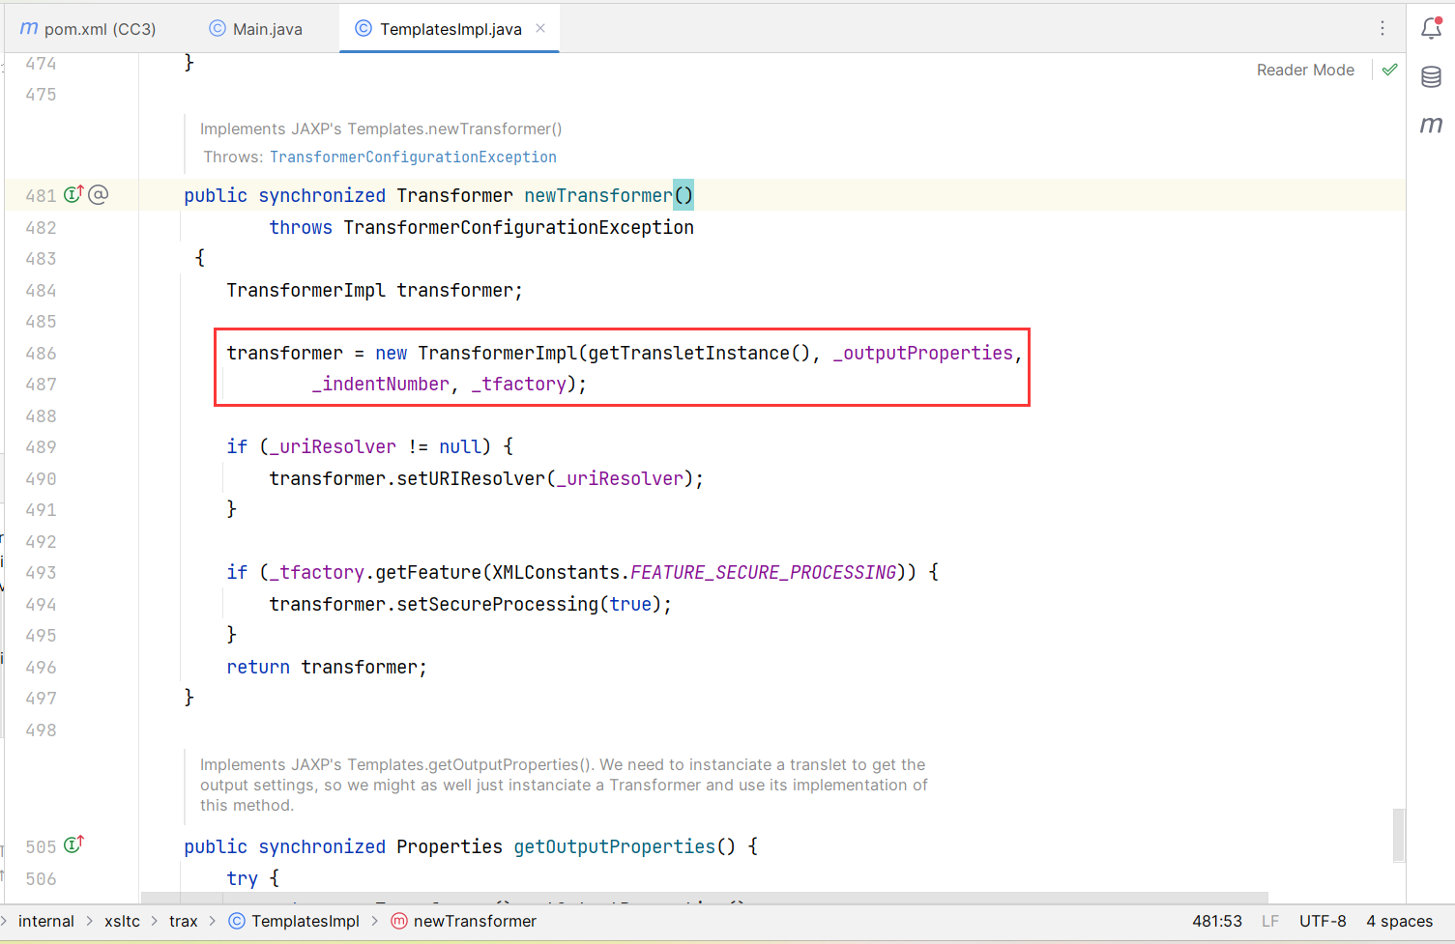Click the @ annotation gutter icon on line 481
Screen dimensions: 1455x944
[x=99, y=194]
